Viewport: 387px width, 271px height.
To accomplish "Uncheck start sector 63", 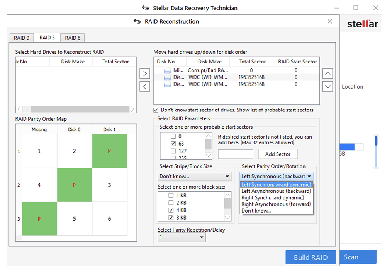I will point(173,144).
